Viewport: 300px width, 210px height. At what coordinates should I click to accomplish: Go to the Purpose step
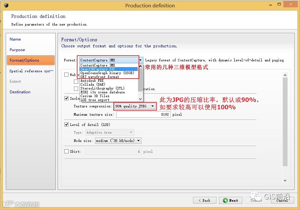coord(17,50)
